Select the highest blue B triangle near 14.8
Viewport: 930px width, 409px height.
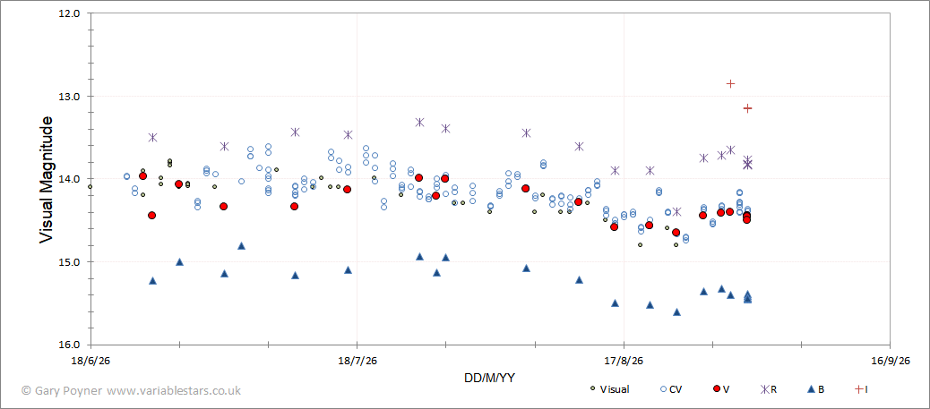(x=241, y=245)
